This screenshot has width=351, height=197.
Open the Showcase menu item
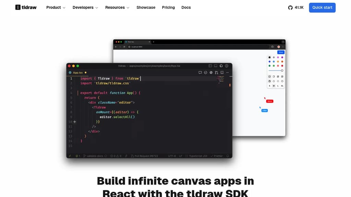[146, 7]
